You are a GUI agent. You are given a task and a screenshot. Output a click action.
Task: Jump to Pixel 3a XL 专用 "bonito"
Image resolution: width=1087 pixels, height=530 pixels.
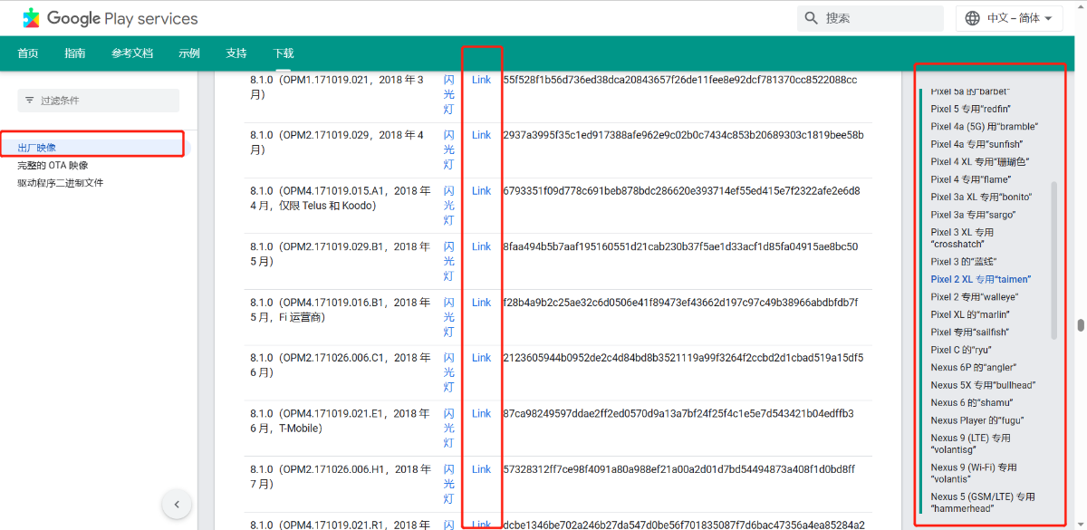pyautogui.click(x=981, y=198)
